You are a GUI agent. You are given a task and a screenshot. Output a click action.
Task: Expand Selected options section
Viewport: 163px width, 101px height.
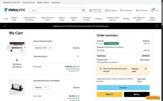[57, 56]
